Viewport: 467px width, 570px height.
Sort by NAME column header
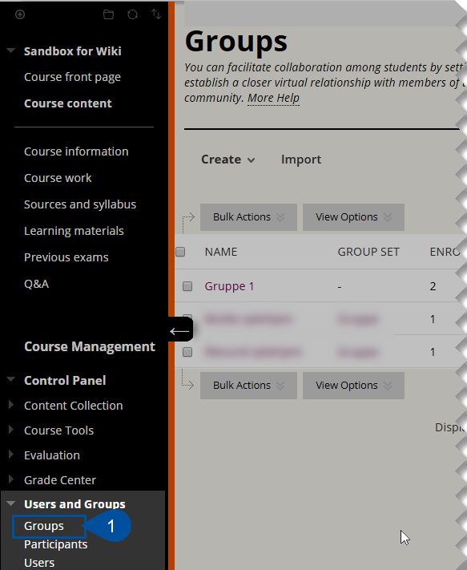pos(221,252)
